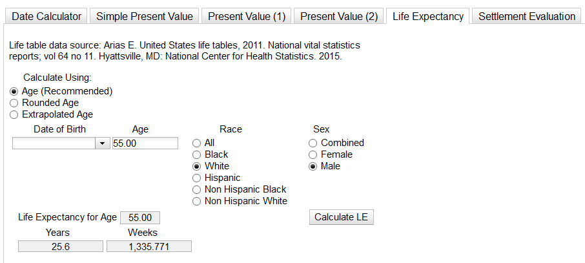585x263 pixels.
Task: Click the Weeks result field
Action: (149, 246)
